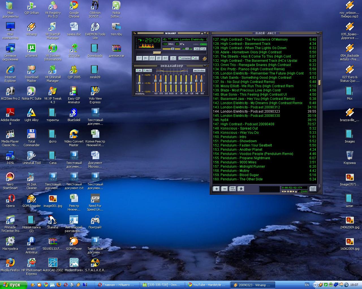Click Winamp lightning logo about icon
Image resolution: width=362 pixels, height=289 pixels.
(205, 59)
